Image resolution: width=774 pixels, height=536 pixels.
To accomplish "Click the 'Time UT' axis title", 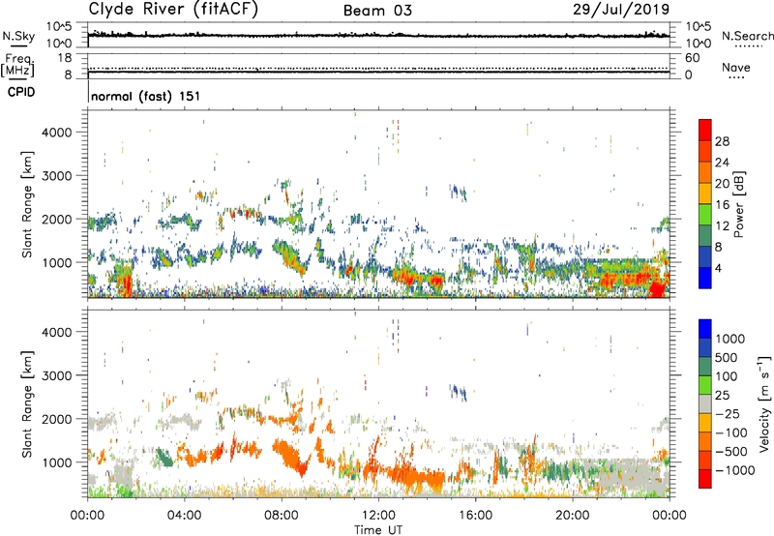I will 378,530.
